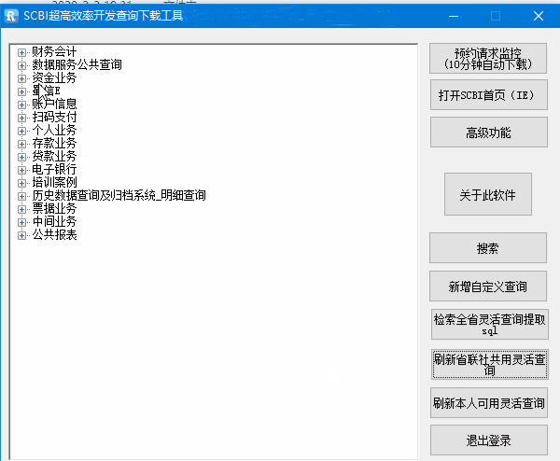Select the 个人业务 label
Screen dimensions: 560x461
[x=54, y=130]
